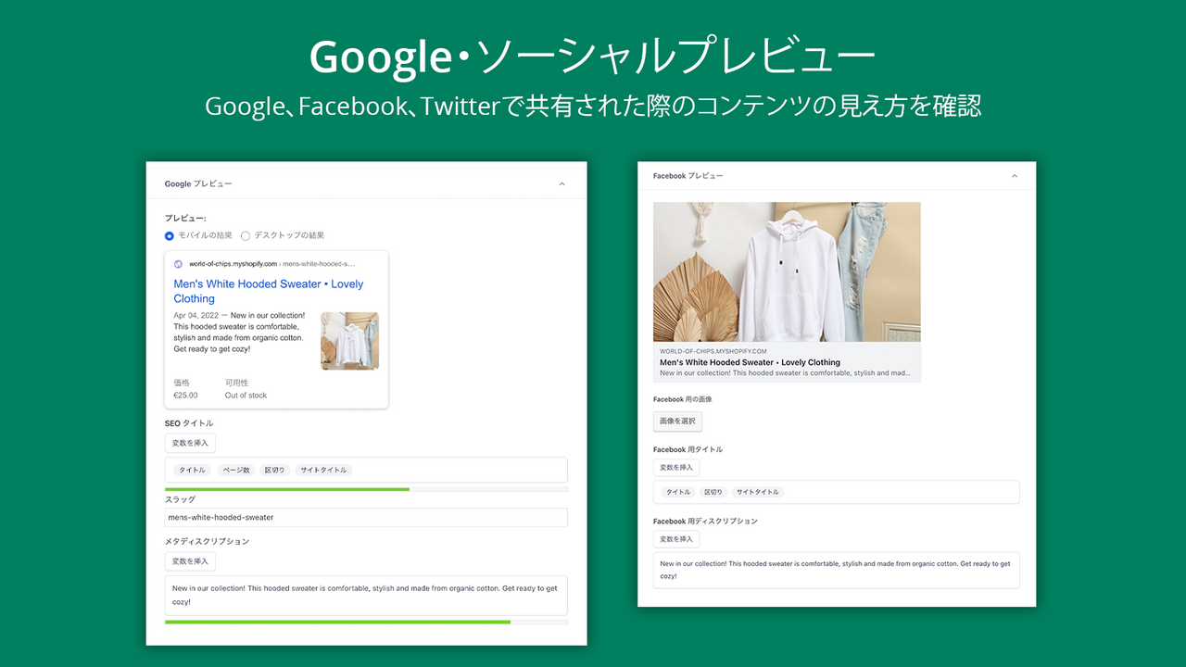Click 変数を挿入 under SEO タイトル
Image resolution: width=1186 pixels, height=667 pixels.
click(190, 443)
